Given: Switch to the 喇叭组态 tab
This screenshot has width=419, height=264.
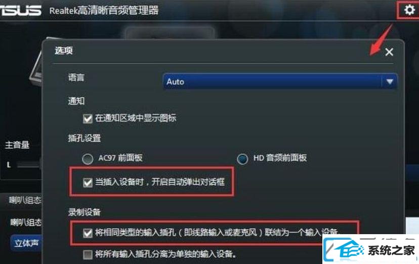Looking at the screenshot, I should tap(25, 200).
